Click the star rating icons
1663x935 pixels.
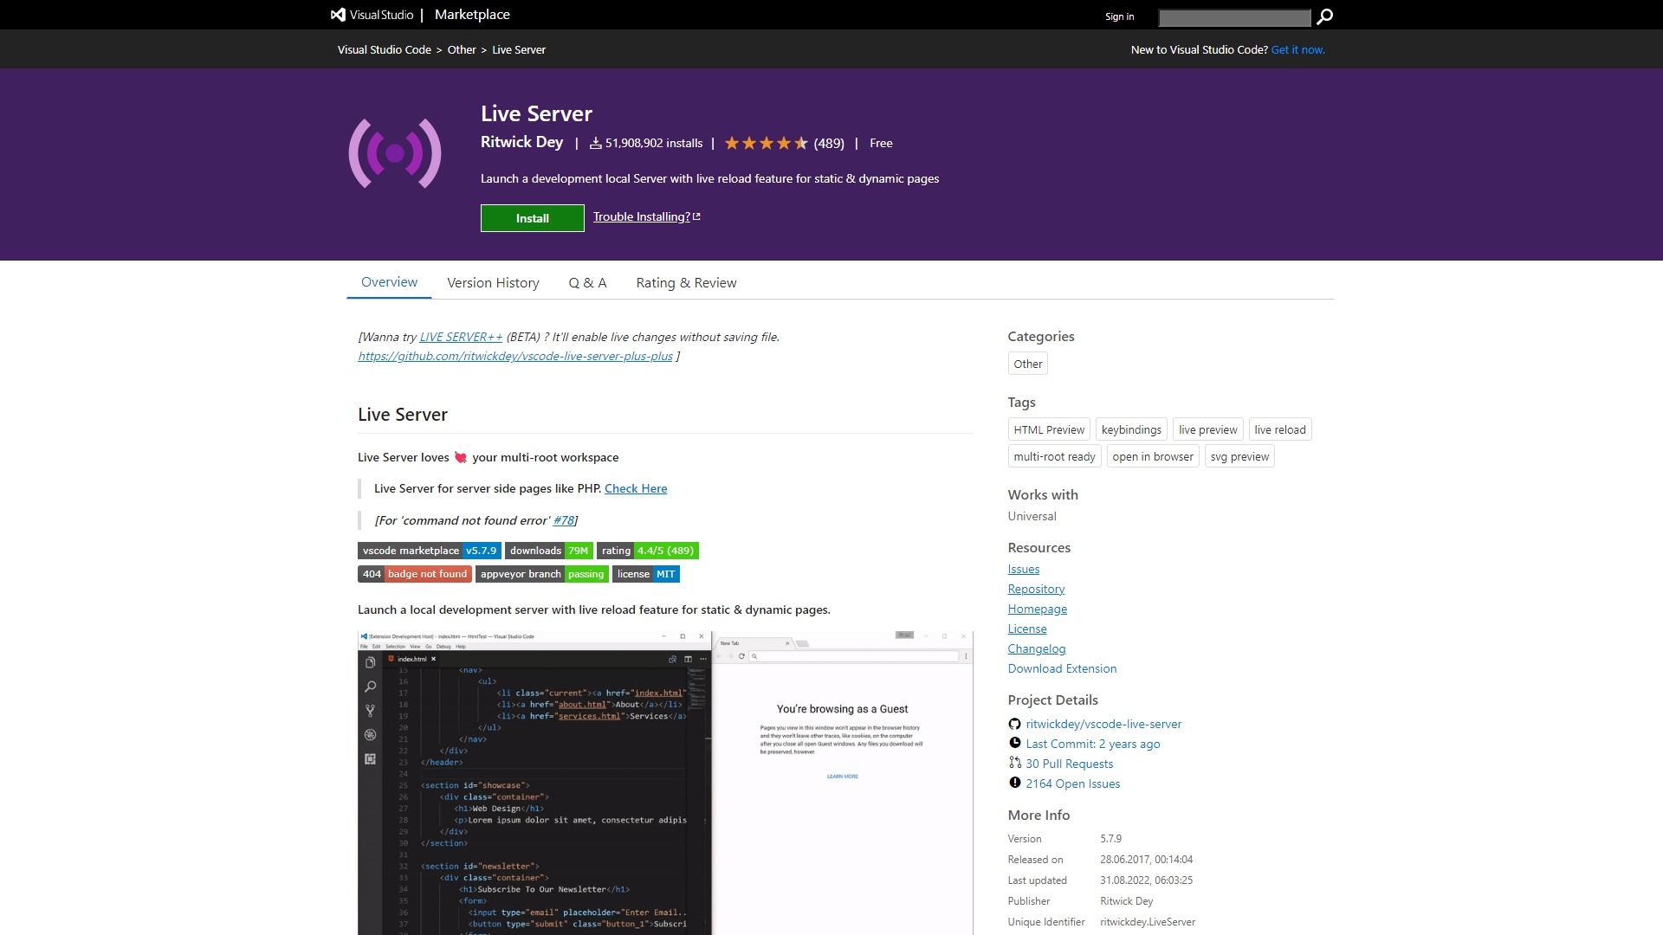pos(767,143)
